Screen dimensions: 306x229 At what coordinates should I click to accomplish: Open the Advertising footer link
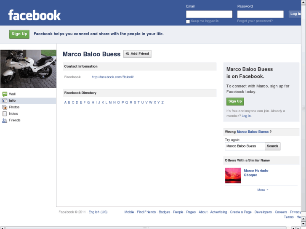coord(218,212)
